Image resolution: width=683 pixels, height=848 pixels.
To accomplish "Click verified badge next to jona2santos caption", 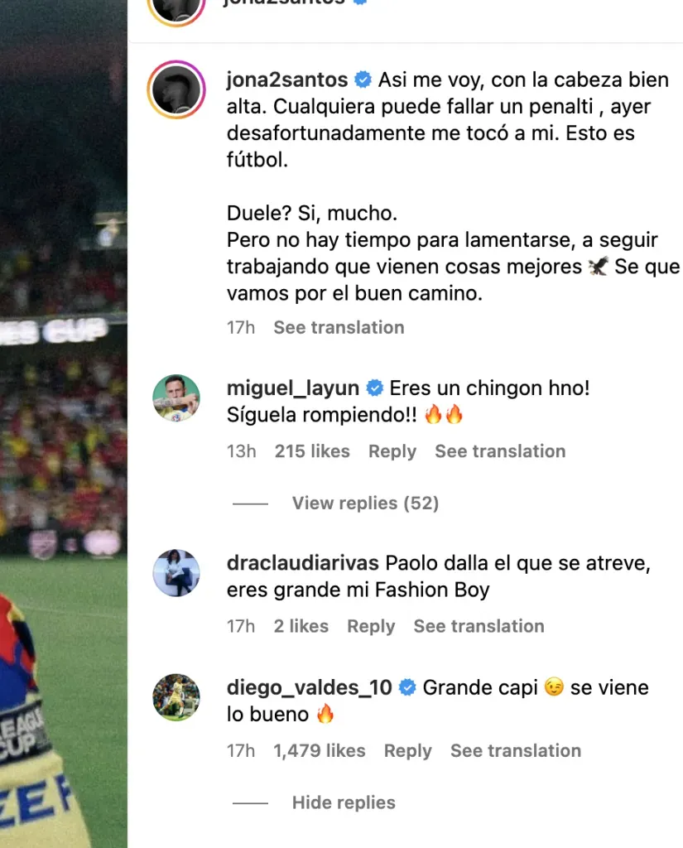I will point(363,79).
